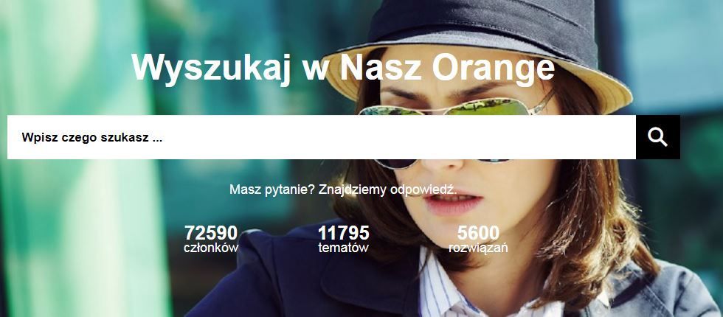Click the word 'Wyszukaj' in the title
Viewport: 723px width, 317px height.
tap(211, 68)
